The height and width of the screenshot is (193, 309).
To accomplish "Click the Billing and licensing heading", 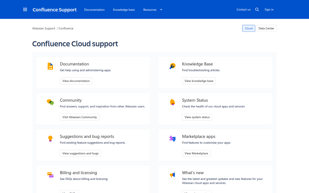I will [x=79, y=173].
